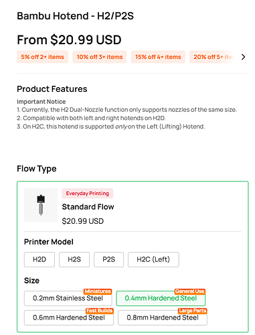Click the General Use badge label

pos(190,291)
